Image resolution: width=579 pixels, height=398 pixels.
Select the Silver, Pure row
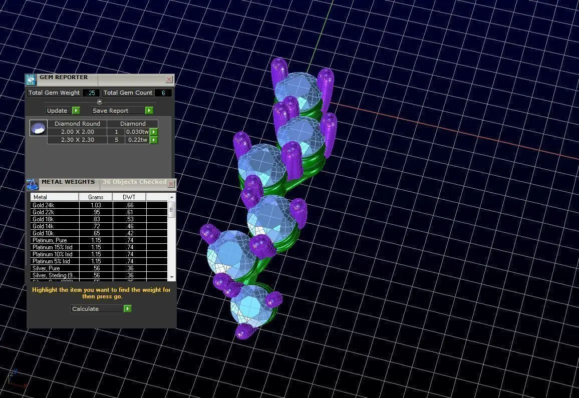99,268
